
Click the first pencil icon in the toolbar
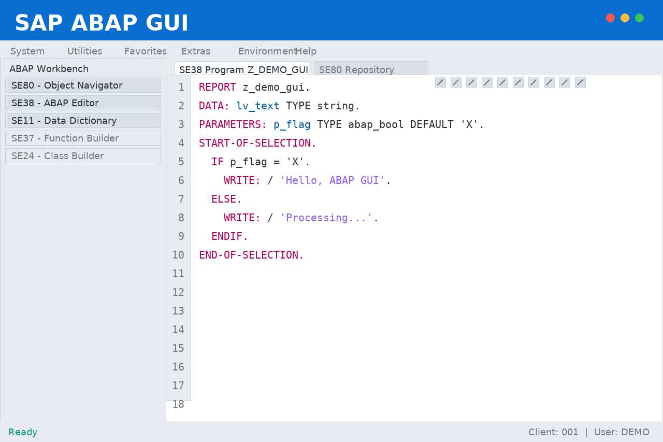440,82
